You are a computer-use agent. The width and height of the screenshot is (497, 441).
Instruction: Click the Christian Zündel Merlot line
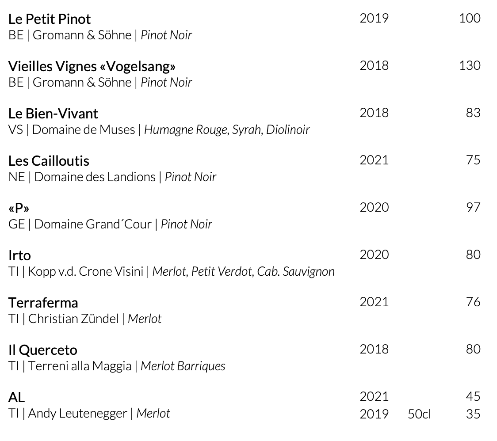(x=85, y=319)
